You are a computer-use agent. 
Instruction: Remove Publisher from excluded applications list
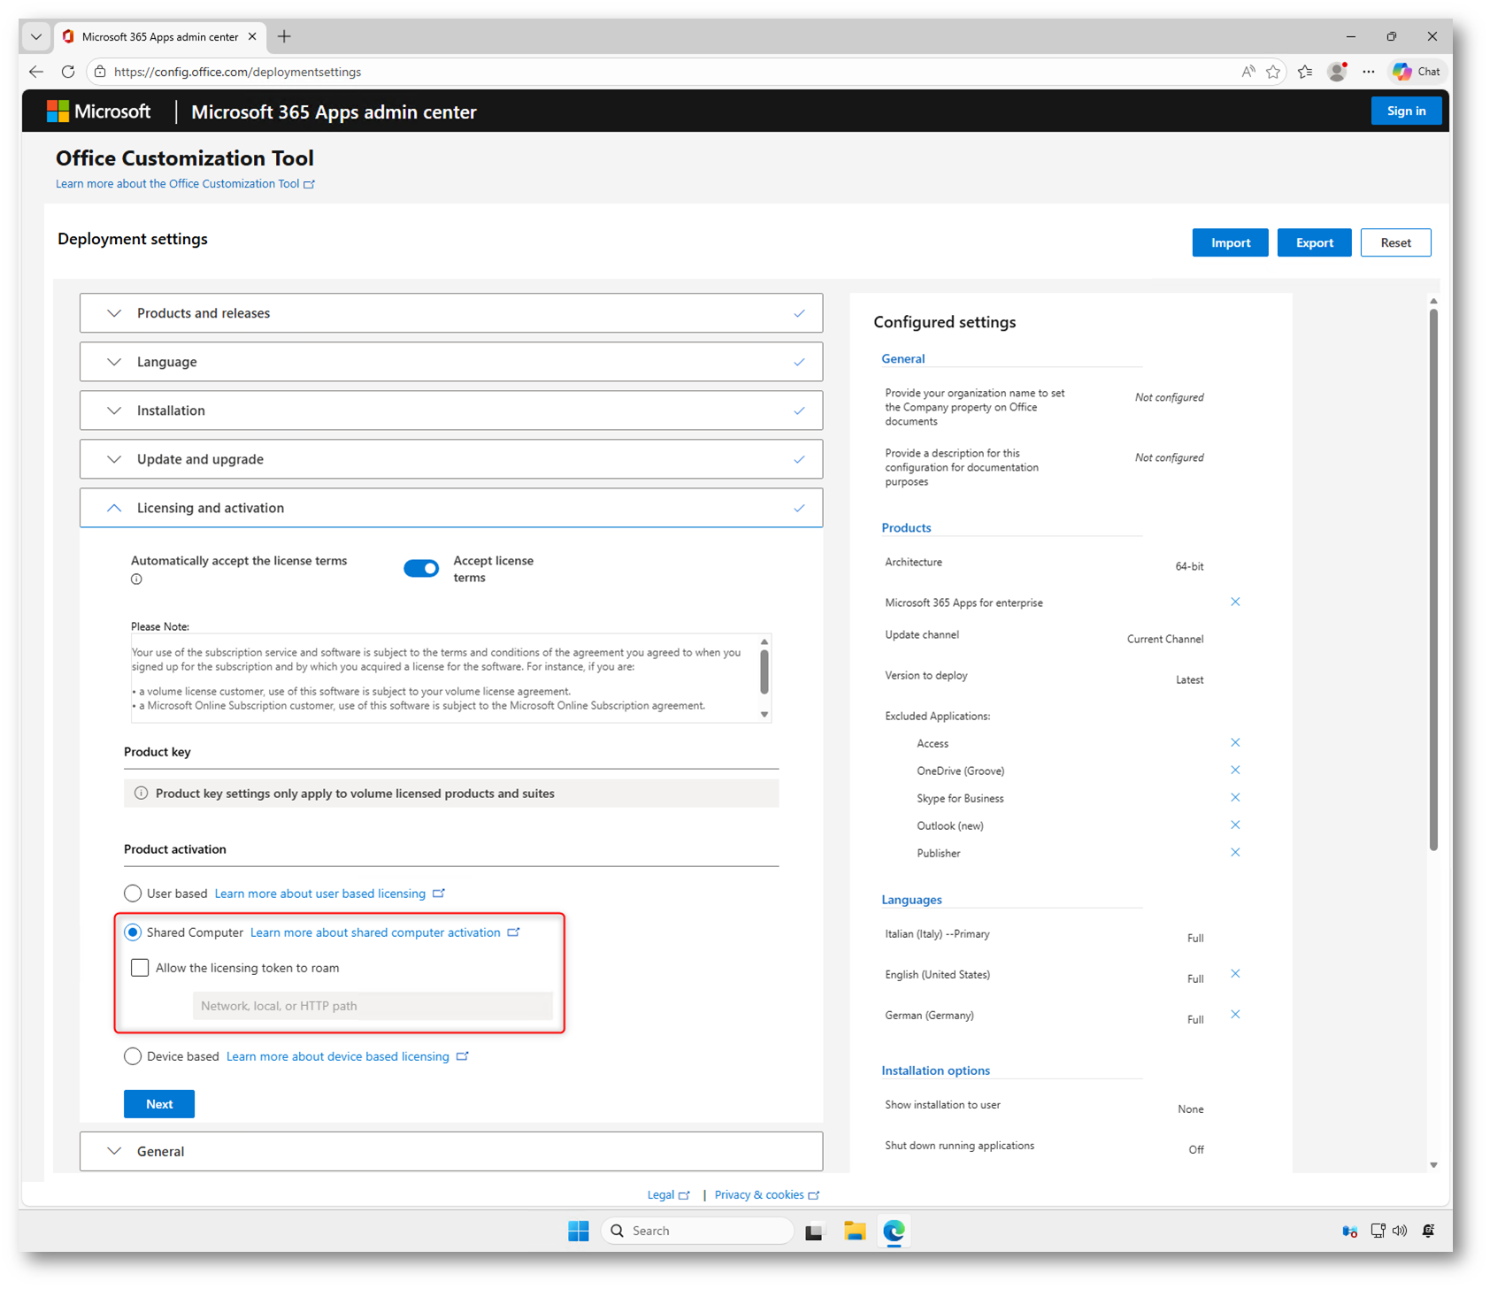(1235, 852)
